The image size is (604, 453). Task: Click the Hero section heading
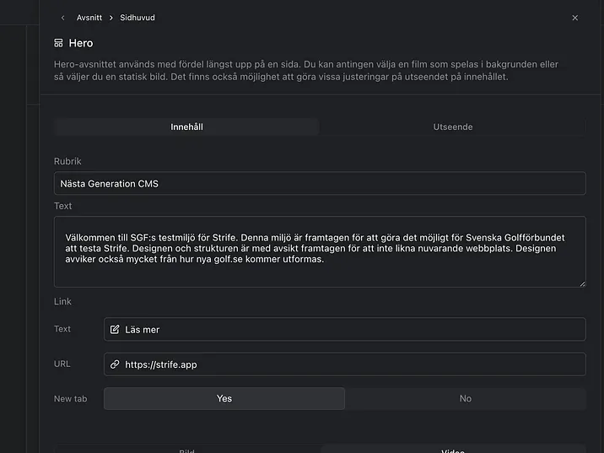point(81,43)
